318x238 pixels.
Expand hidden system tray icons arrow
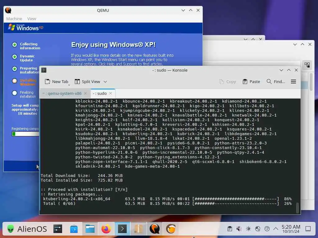(276, 229)
